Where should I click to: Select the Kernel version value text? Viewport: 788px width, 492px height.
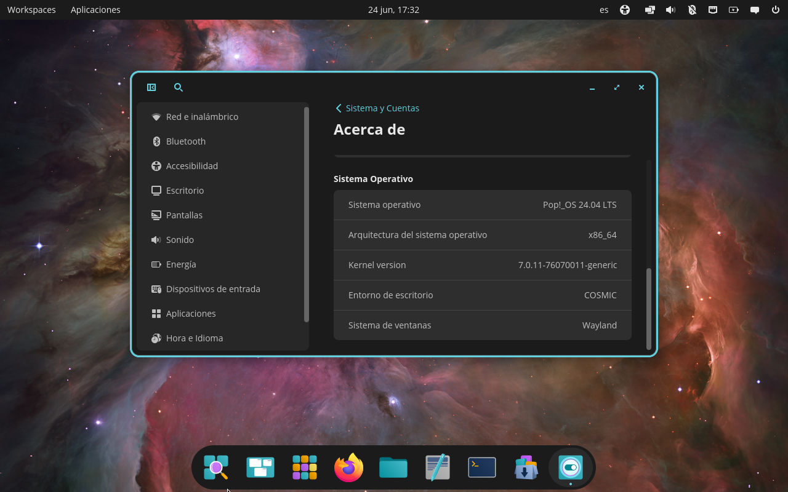tap(567, 265)
